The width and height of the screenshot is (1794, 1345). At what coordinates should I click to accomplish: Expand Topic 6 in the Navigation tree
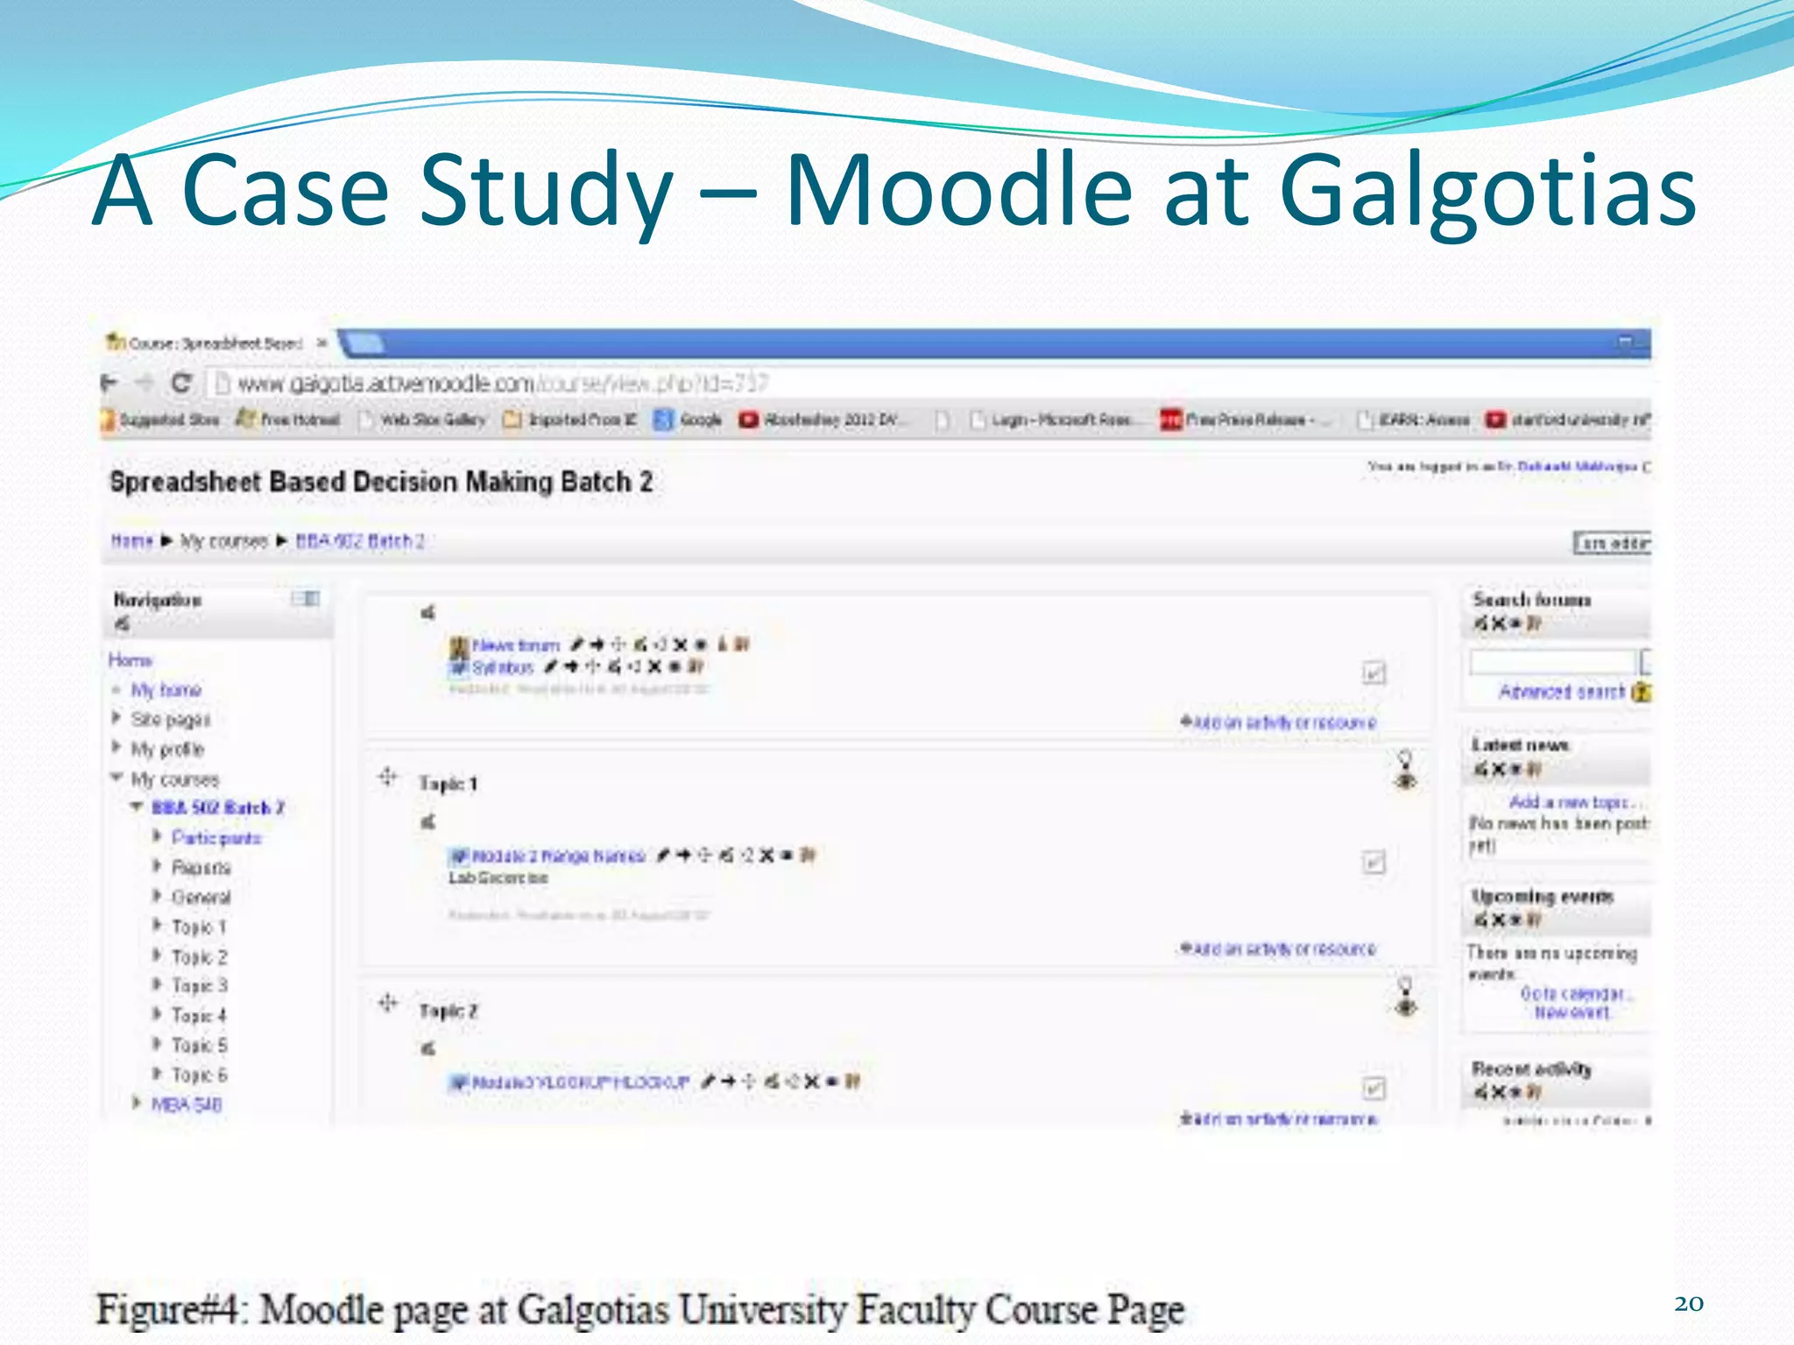[158, 1074]
